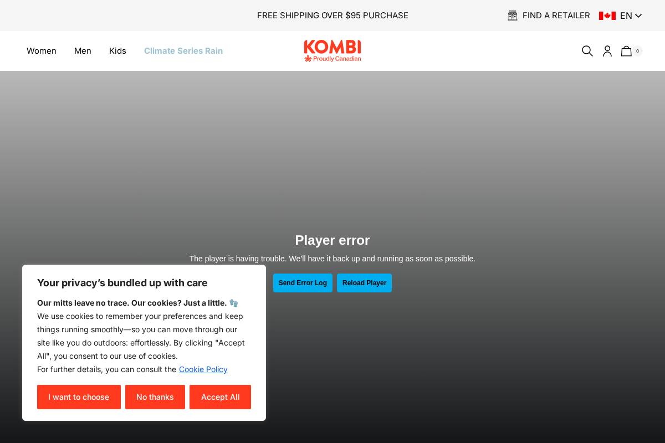Open the search magnifier icon
The width and height of the screenshot is (665, 443).
pos(587,51)
